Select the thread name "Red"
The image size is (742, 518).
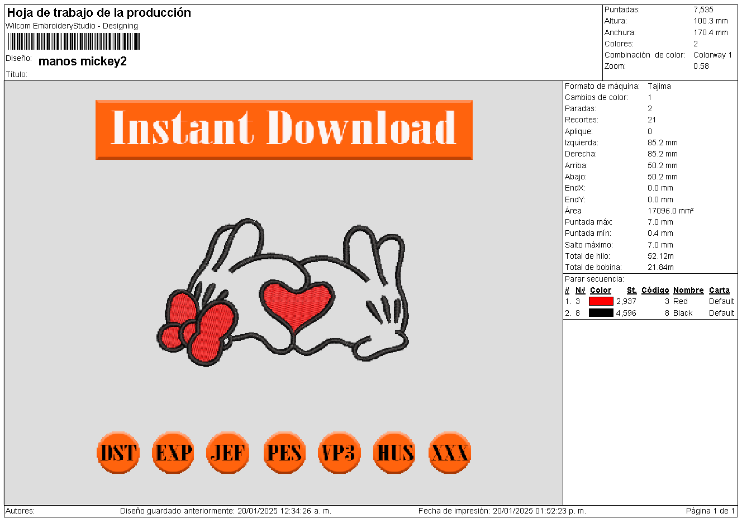(681, 301)
